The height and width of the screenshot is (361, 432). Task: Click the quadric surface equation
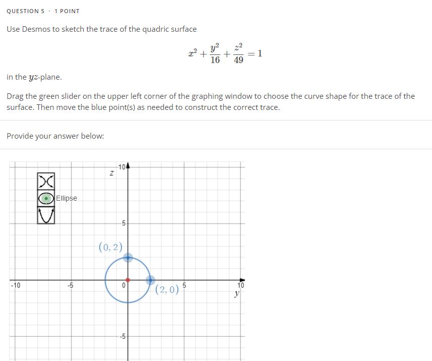[x=224, y=52]
